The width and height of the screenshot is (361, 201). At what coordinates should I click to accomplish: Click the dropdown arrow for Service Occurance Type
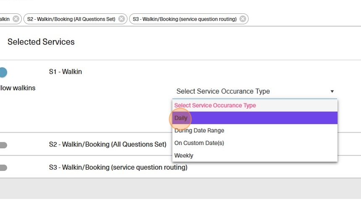pyautogui.click(x=332, y=91)
